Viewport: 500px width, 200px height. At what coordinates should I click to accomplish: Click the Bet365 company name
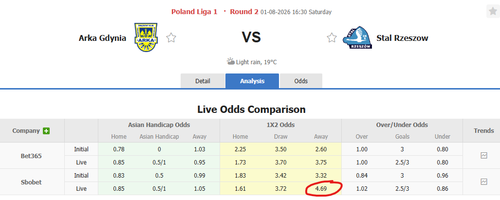click(32, 156)
